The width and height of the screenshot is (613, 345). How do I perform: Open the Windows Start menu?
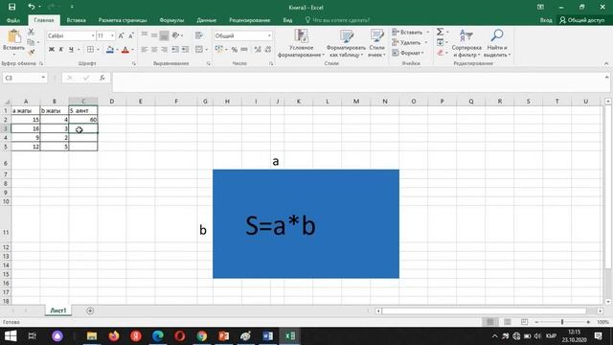point(11,336)
